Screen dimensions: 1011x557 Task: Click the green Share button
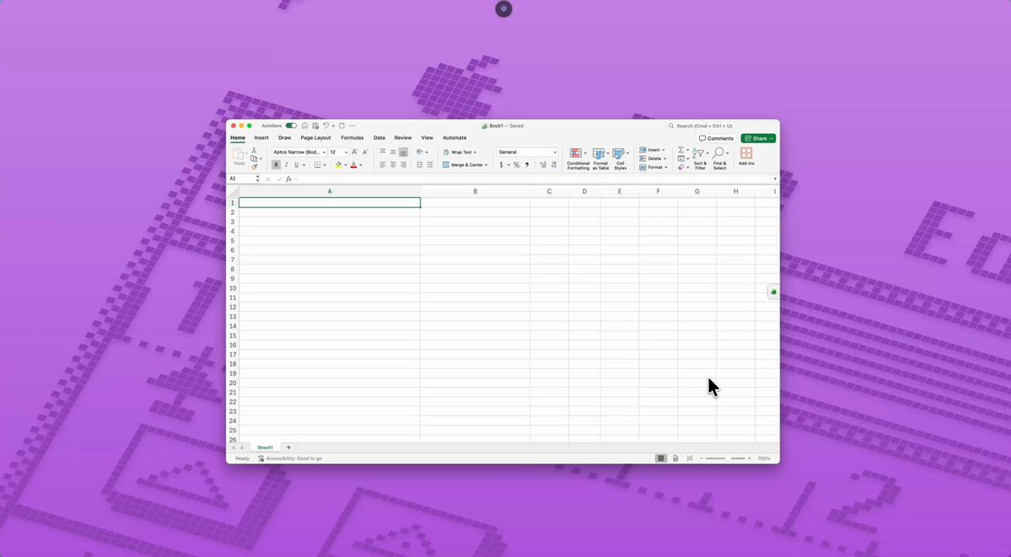coord(757,138)
